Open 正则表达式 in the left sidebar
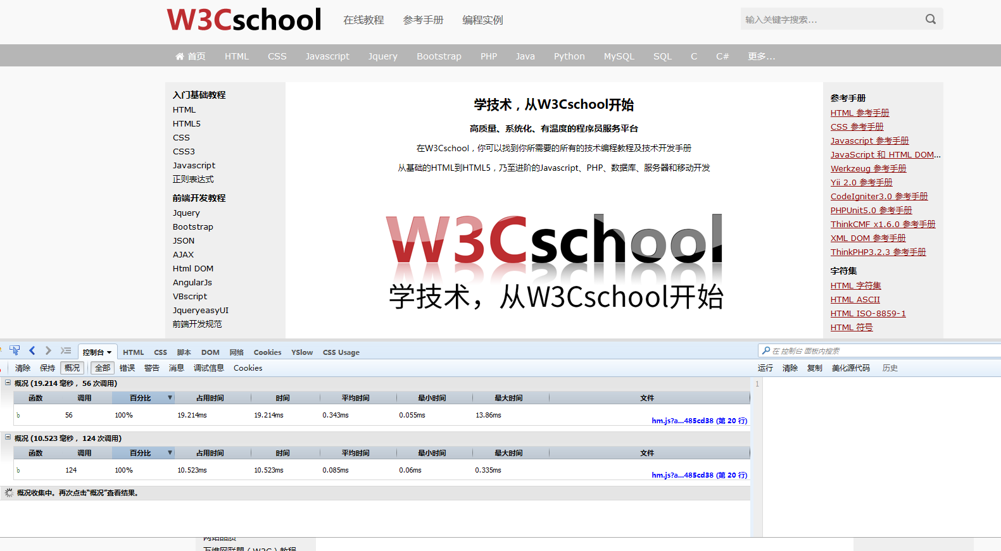1001x551 pixels. [193, 180]
